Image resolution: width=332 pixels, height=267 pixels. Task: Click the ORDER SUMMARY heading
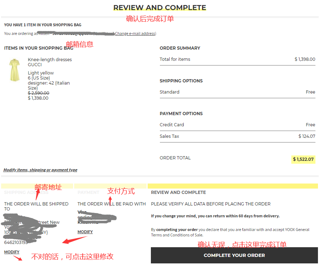pos(180,48)
